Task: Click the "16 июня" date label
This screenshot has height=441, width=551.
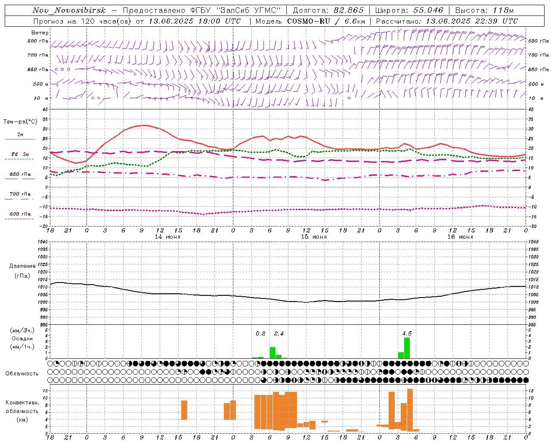Action: [460, 237]
